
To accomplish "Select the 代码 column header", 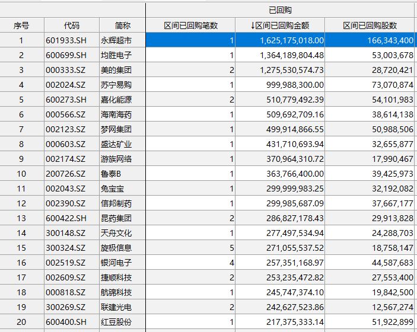I will [72, 25].
